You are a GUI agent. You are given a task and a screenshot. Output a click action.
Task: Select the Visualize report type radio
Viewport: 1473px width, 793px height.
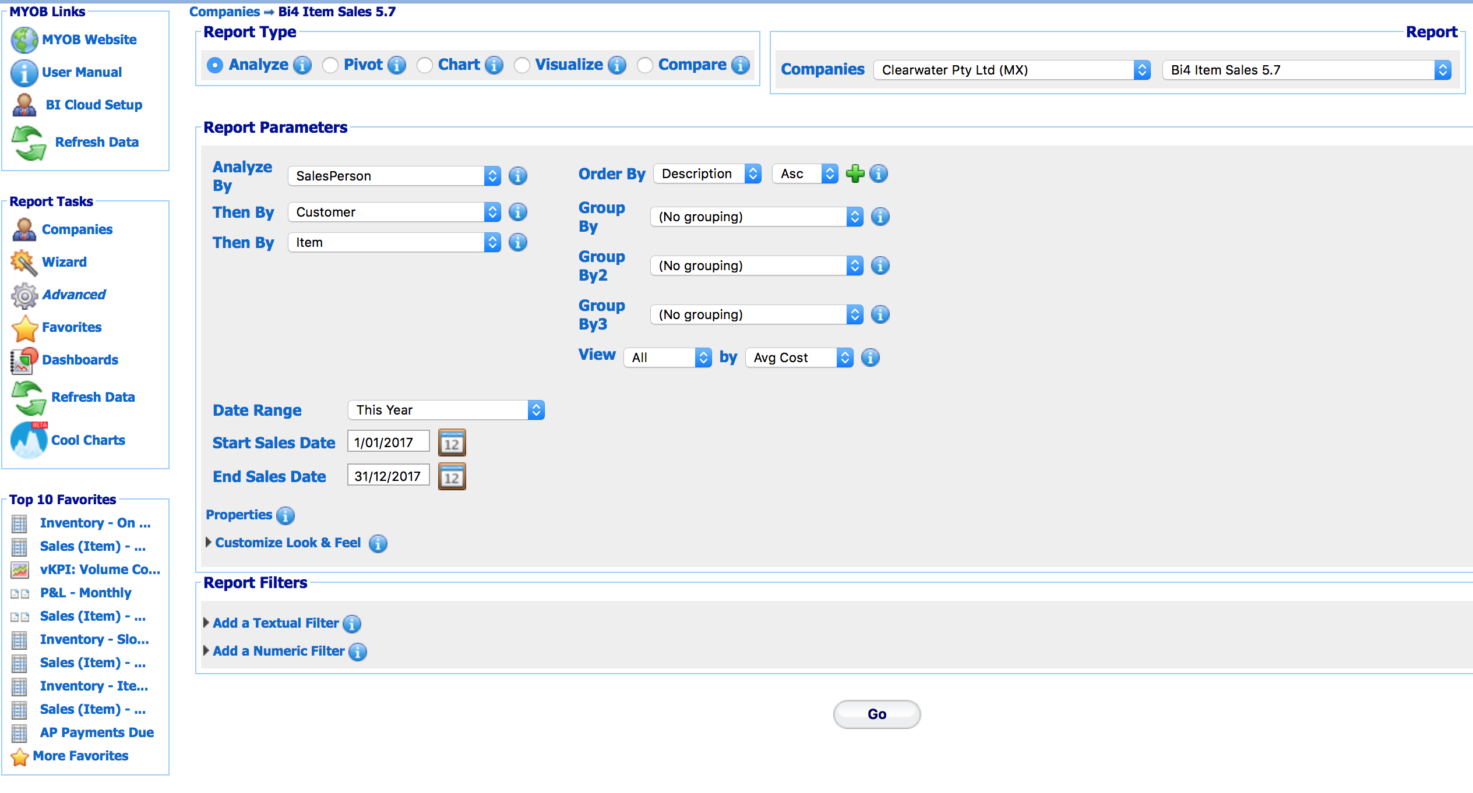tap(522, 65)
